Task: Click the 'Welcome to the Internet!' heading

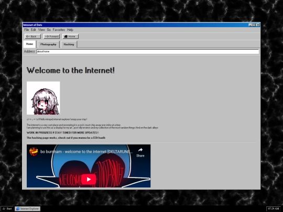Action: [x=71, y=70]
